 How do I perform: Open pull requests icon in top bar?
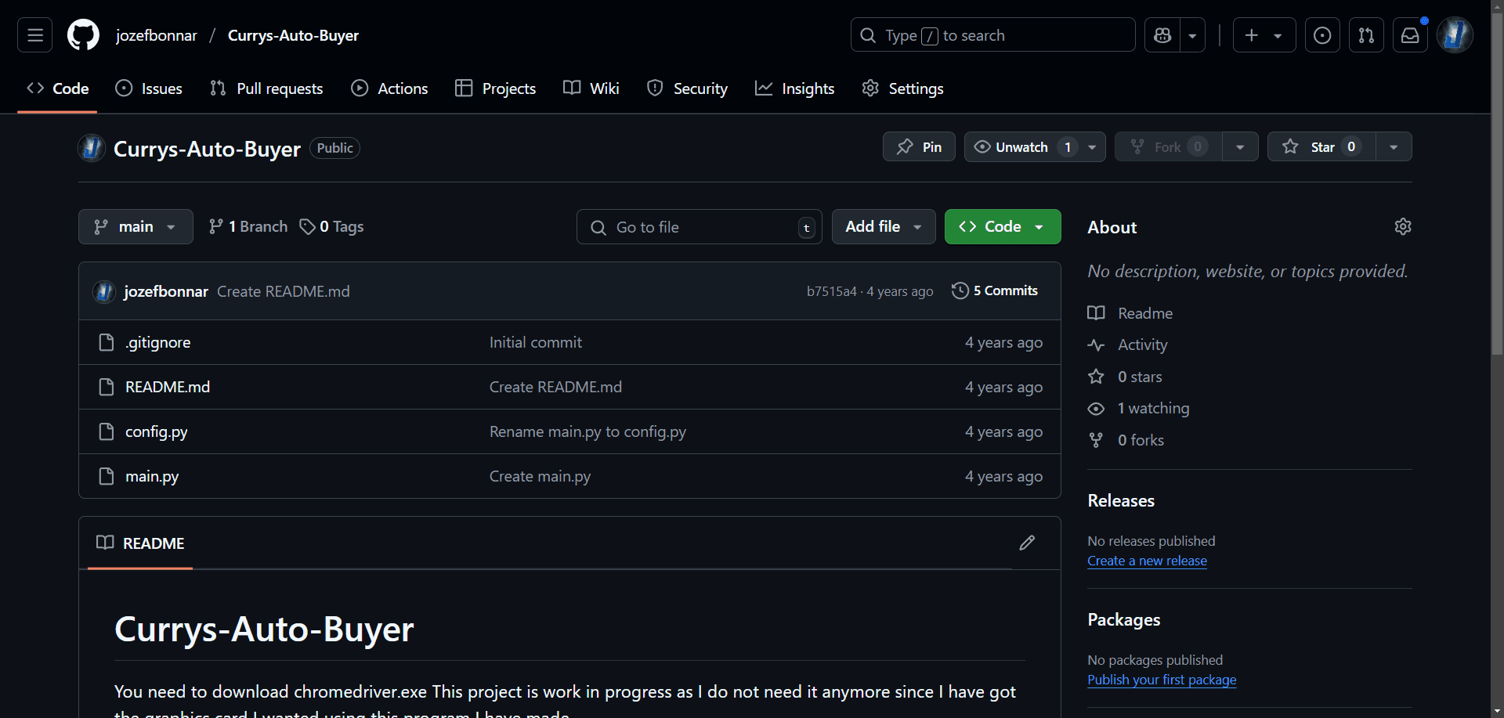click(x=1366, y=35)
